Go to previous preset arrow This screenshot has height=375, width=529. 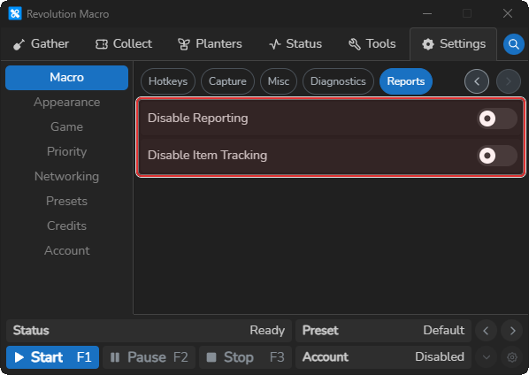tap(486, 331)
